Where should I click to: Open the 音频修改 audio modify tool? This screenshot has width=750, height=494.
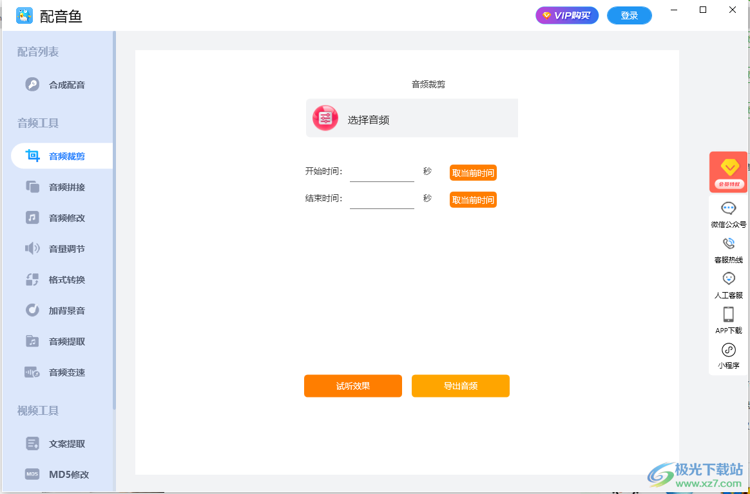click(x=68, y=217)
